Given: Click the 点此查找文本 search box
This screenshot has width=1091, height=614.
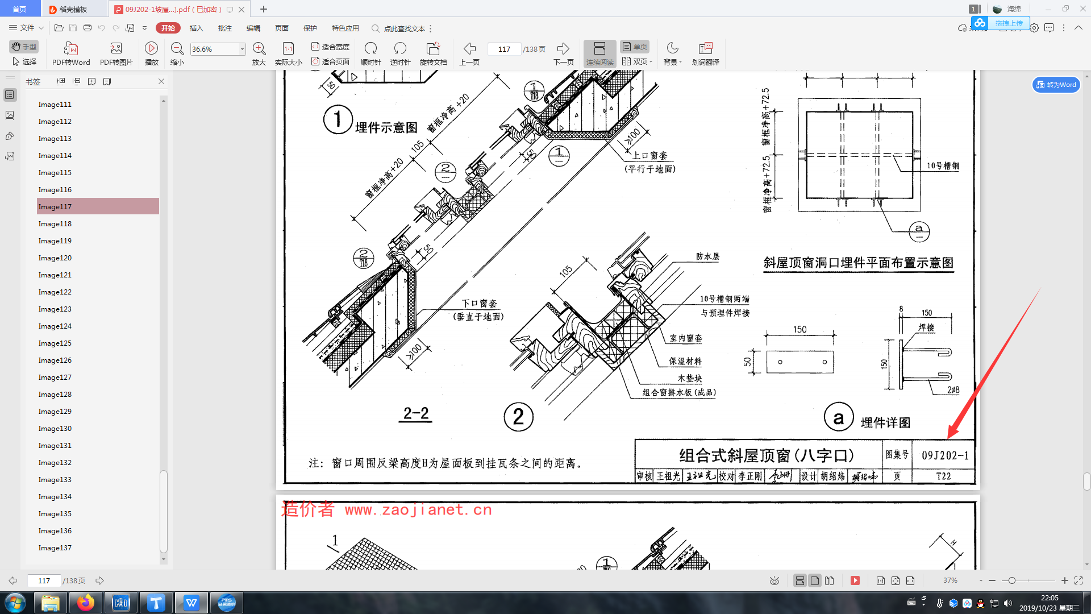Looking at the screenshot, I should (401, 28).
